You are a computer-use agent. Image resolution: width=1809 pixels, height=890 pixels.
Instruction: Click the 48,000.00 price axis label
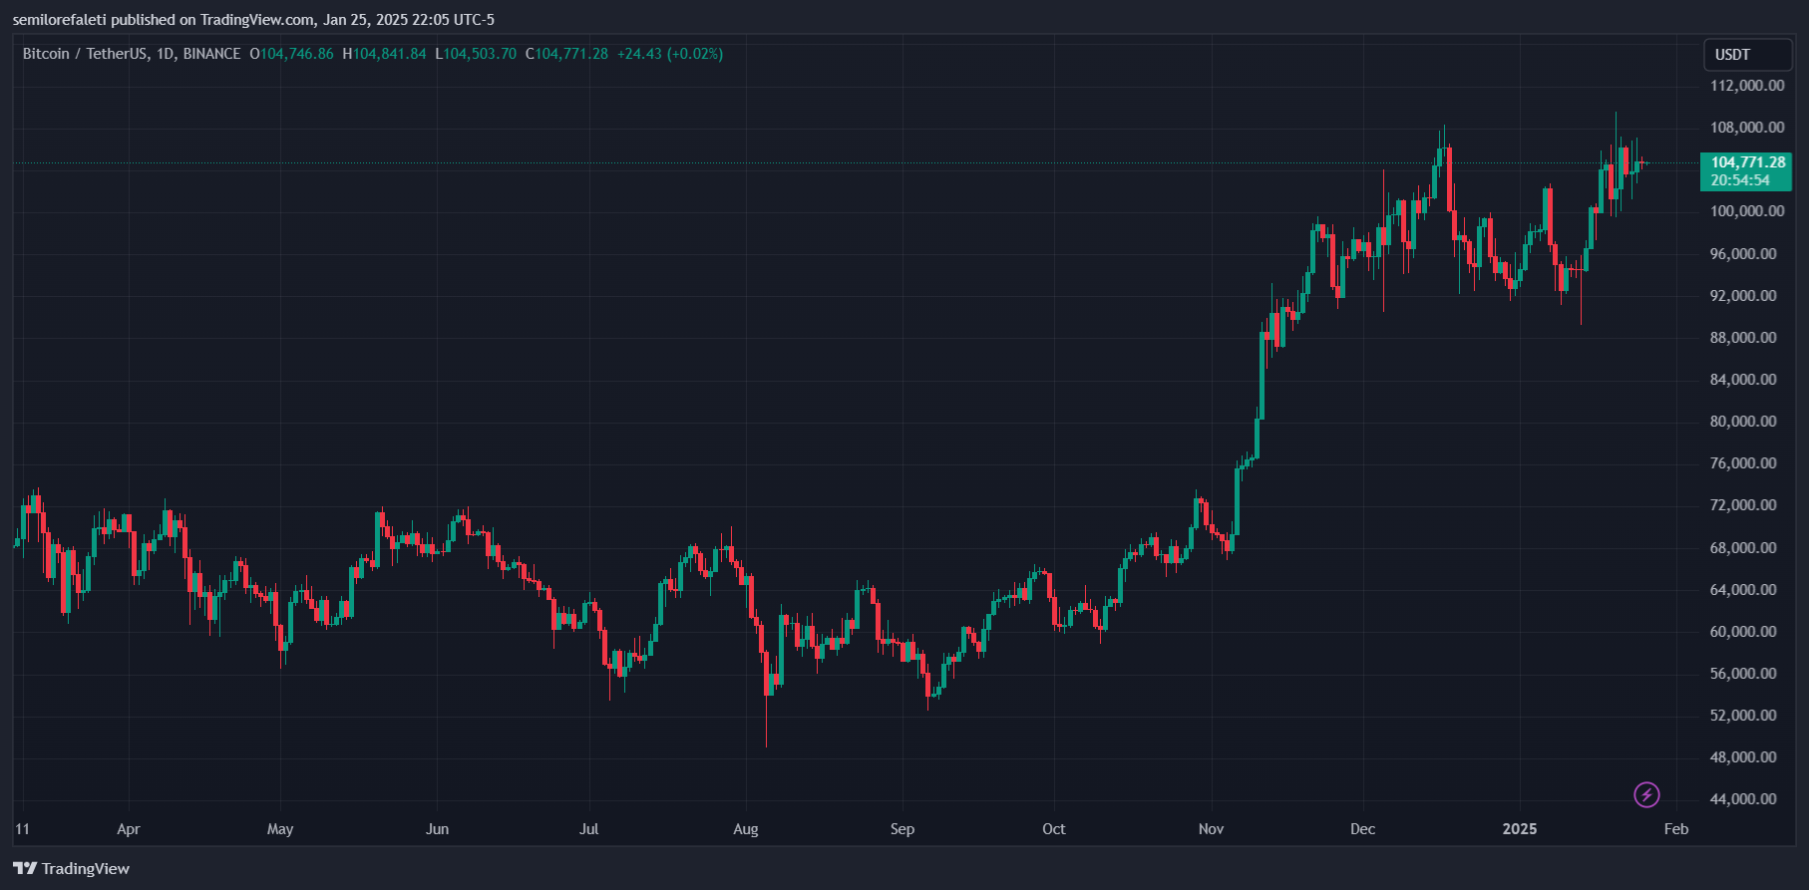click(x=1743, y=757)
